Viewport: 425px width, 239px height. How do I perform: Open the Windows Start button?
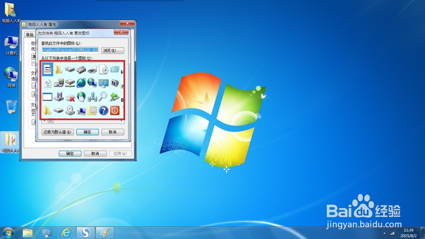pyautogui.click(x=8, y=233)
